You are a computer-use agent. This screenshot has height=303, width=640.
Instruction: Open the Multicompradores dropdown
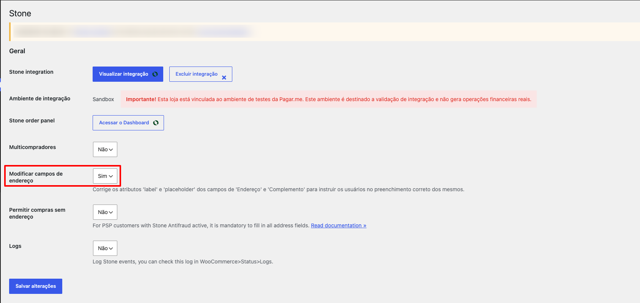[x=105, y=149]
